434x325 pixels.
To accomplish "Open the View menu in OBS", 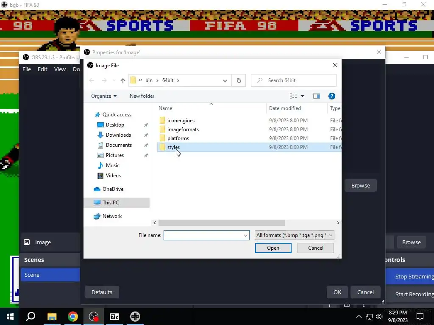I will click(x=60, y=69).
